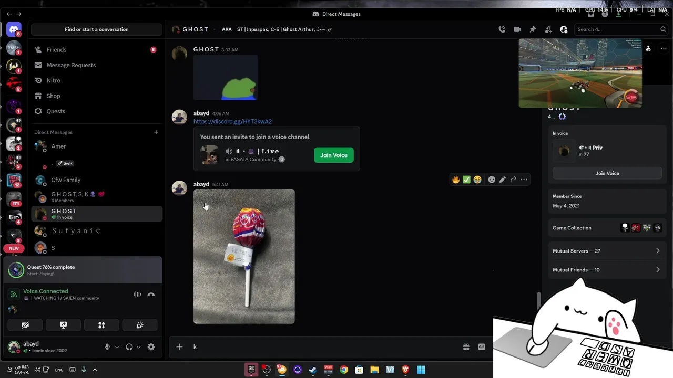
Task: React with the laughing emoji
Action: tap(477, 180)
